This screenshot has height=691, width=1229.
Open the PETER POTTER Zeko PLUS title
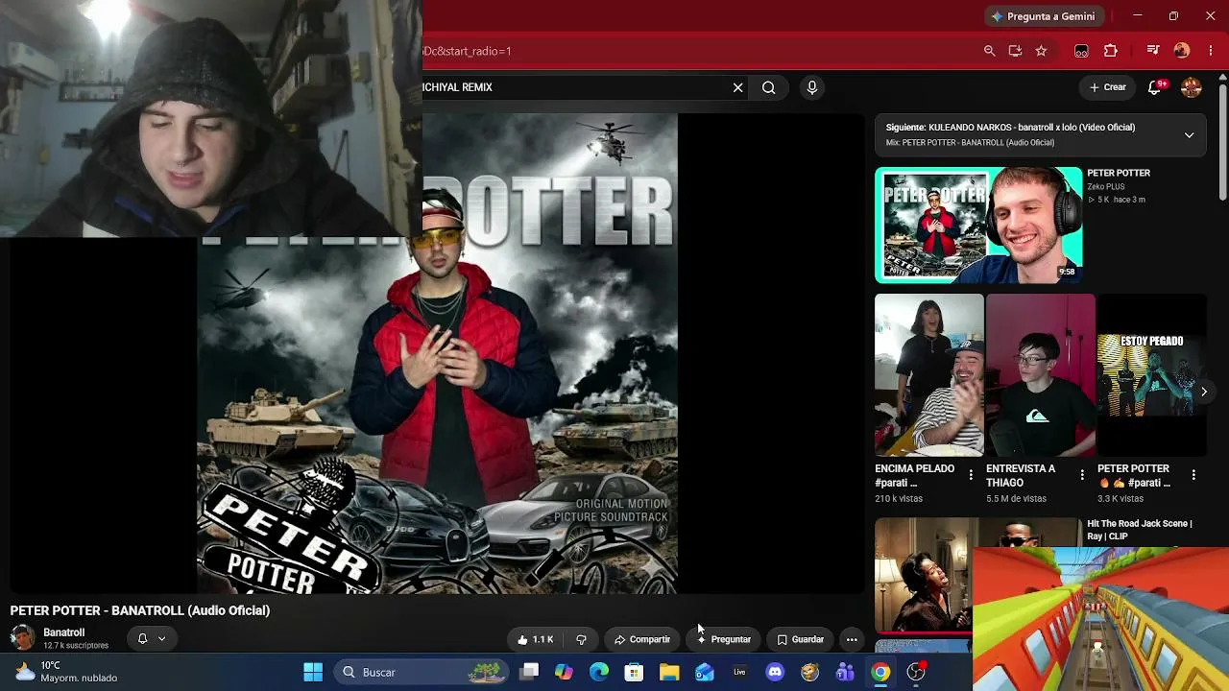pos(1119,174)
